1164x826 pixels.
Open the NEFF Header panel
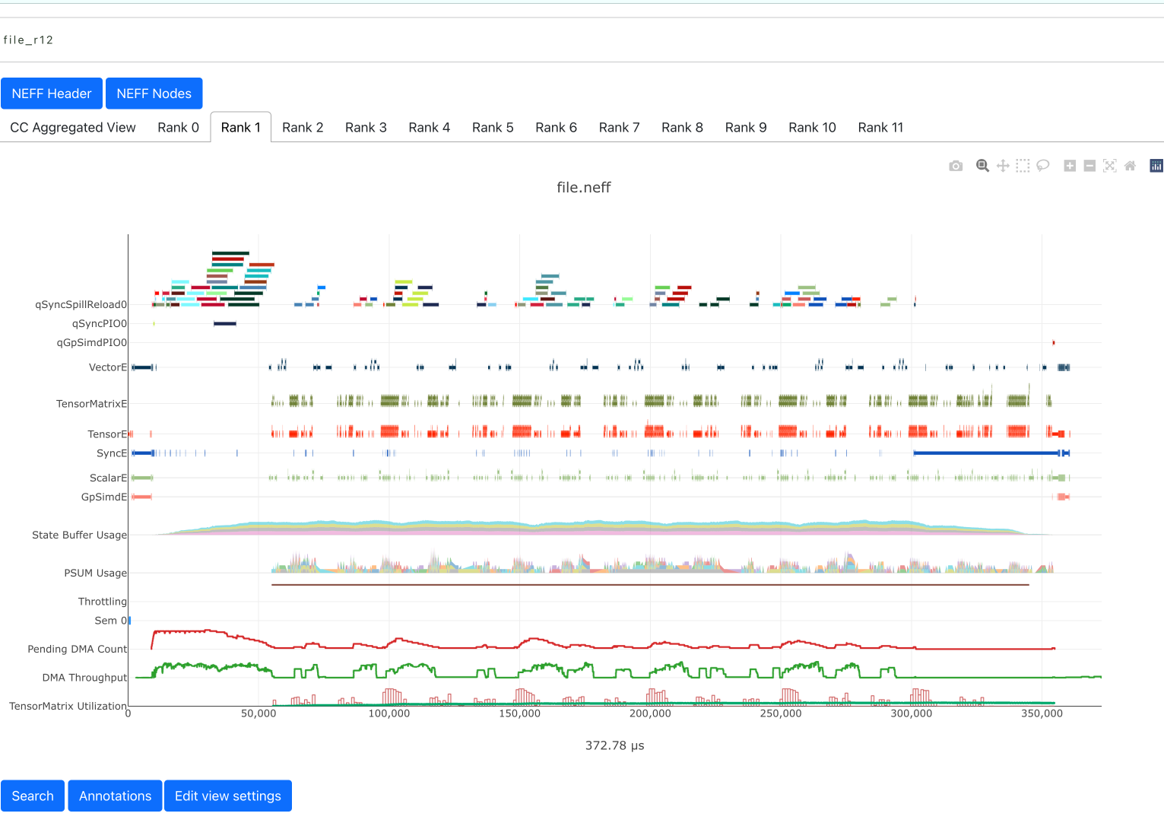coord(52,94)
